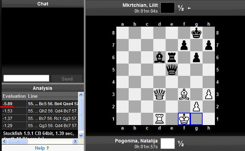Click the black queen on e5

(x=172, y=70)
